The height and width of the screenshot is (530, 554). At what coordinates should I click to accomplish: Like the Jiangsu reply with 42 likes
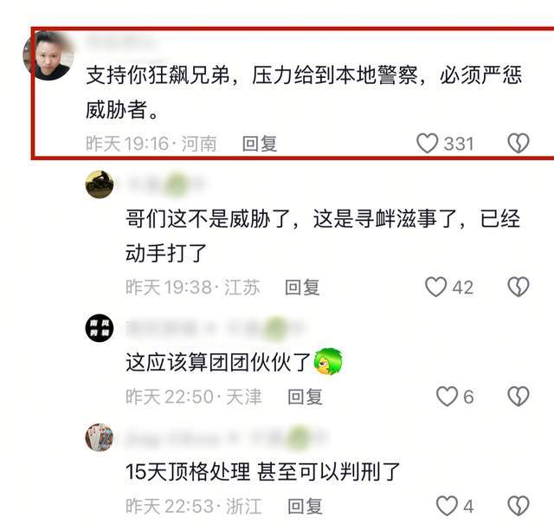click(435, 287)
